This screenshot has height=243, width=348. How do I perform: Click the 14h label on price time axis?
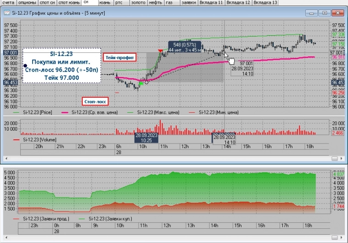[x=227, y=147]
